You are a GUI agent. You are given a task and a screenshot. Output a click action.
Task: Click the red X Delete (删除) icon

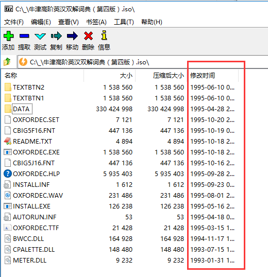[x=88, y=36]
